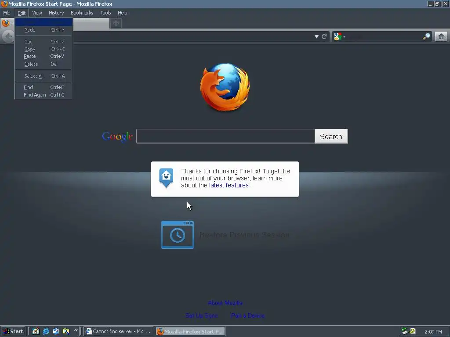Open View menu
450x337 pixels.
tap(37, 13)
